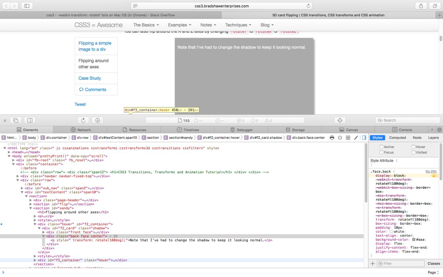Open the Safari share menu
This screenshot has width=443, height=277.
tap(421, 6)
